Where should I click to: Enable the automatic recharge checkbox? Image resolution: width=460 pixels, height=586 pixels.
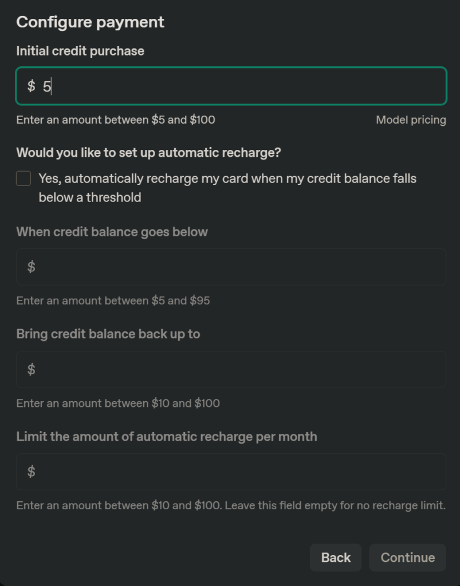(23, 179)
